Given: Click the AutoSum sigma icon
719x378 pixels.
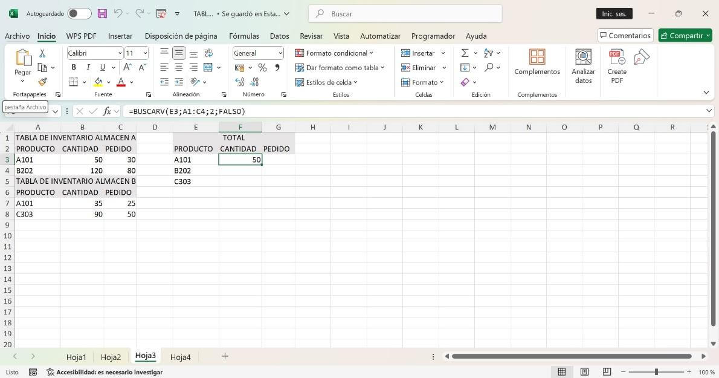Looking at the screenshot, I should (465, 53).
